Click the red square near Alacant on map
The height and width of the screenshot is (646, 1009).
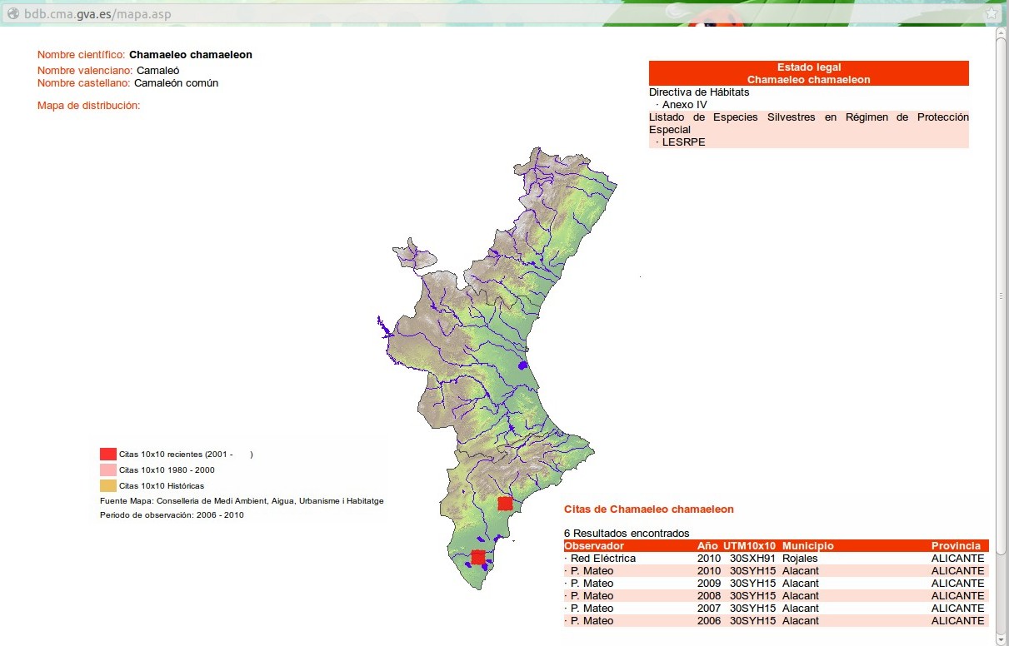[x=505, y=503]
